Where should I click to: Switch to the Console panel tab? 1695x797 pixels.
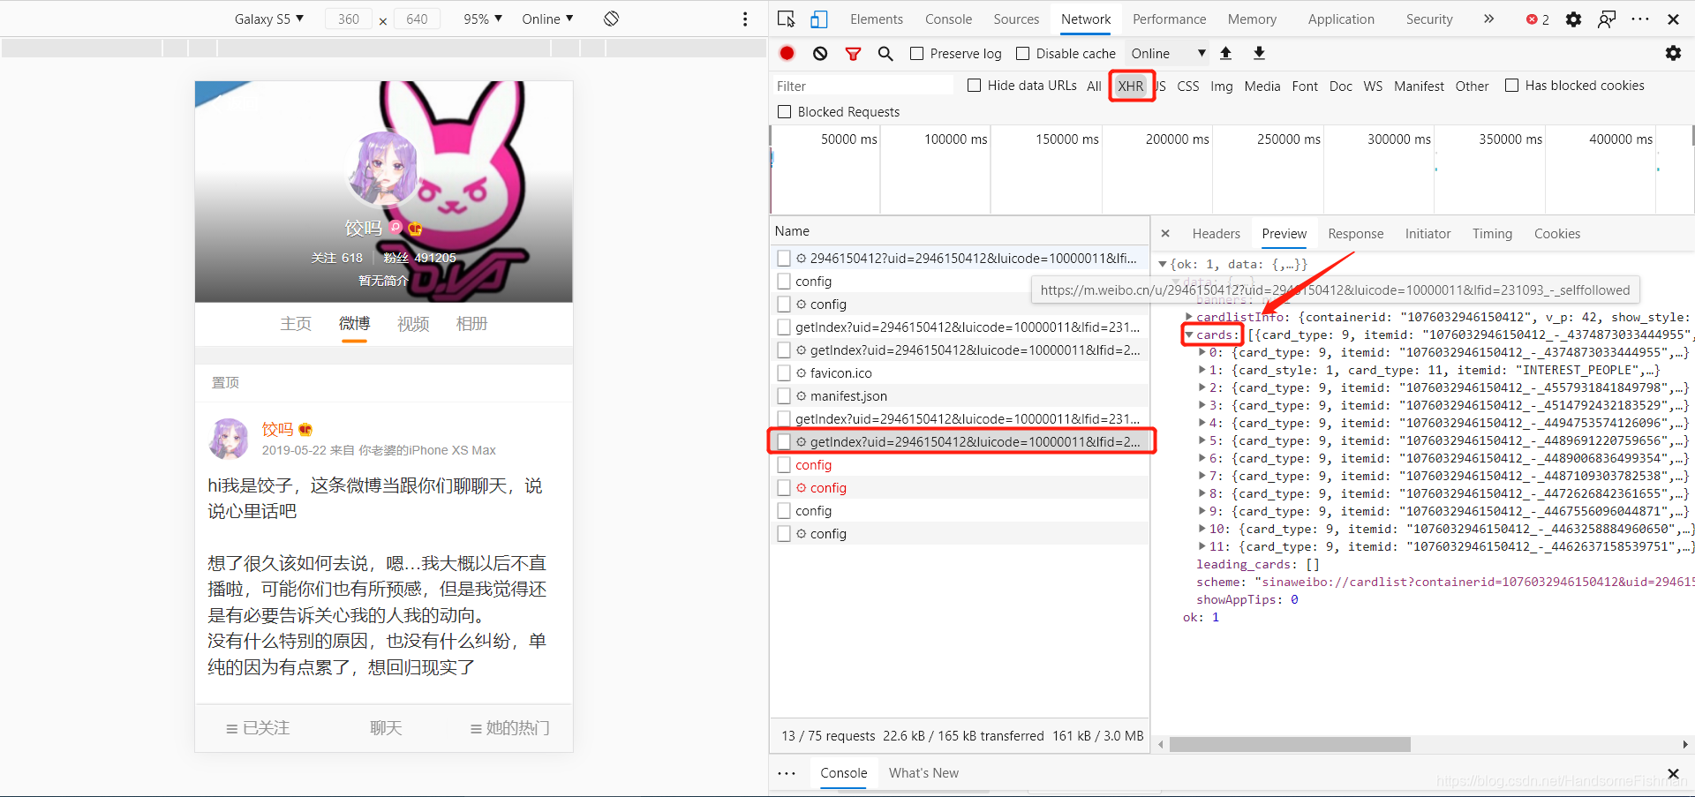(x=948, y=19)
